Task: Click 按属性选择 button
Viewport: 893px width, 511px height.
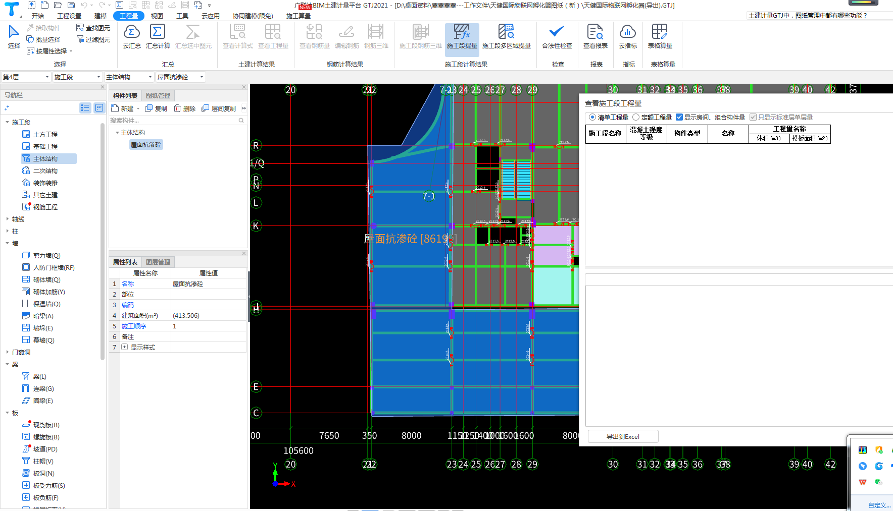Action: tap(49, 51)
